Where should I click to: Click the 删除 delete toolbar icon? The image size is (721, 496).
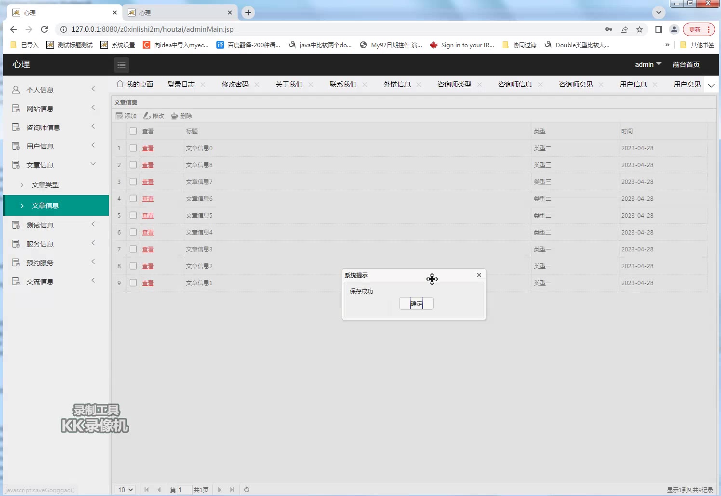coord(174,116)
